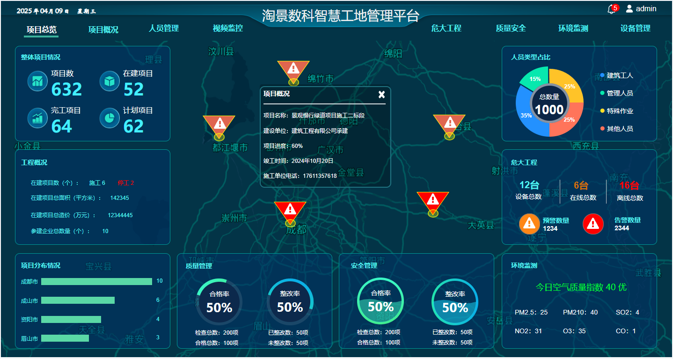Click the 项目进度: 60% line

[283, 146]
